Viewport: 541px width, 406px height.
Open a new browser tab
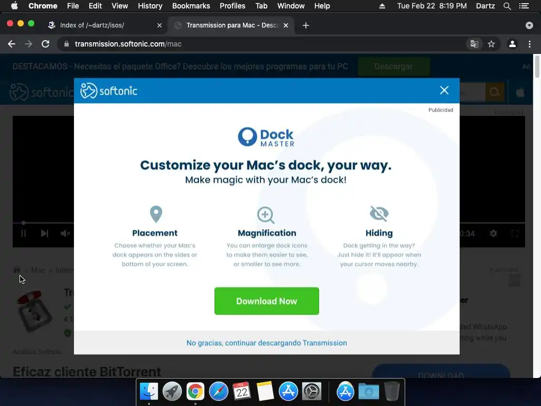(306, 25)
